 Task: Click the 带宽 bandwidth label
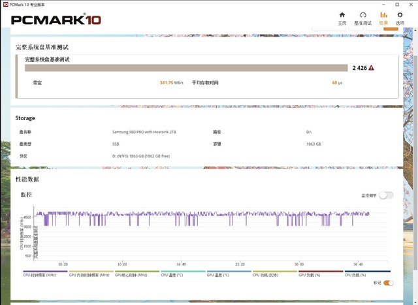[37, 83]
